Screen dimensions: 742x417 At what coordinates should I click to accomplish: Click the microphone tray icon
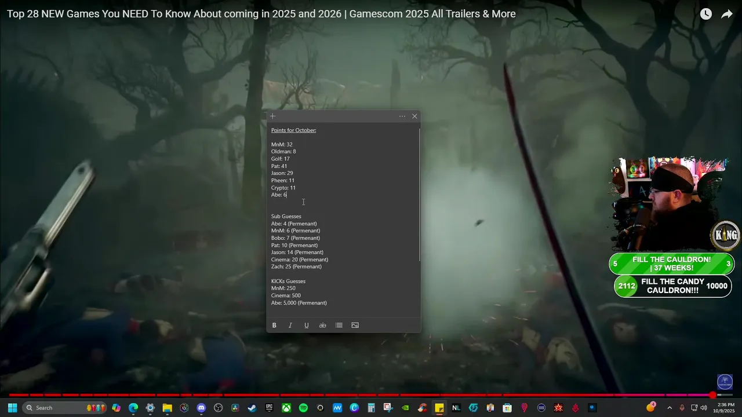[x=682, y=408]
